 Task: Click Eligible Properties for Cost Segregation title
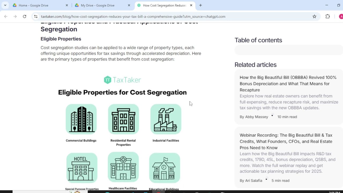[122, 92]
